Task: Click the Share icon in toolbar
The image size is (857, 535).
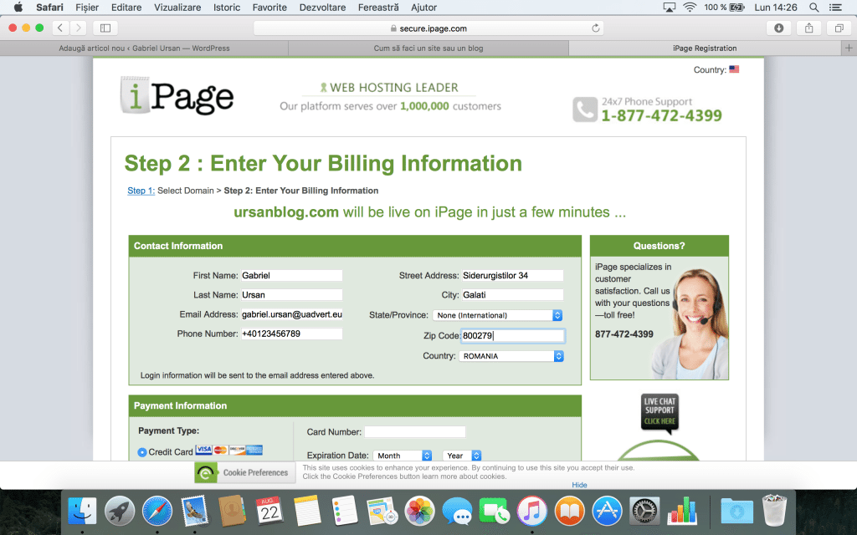Action: pos(809,28)
